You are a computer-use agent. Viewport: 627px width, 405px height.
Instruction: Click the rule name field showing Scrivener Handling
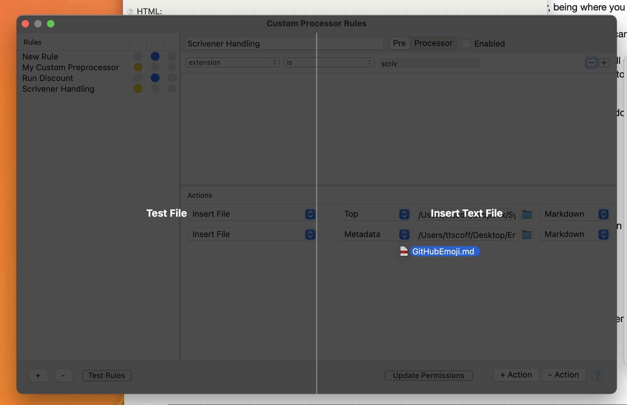pos(284,44)
